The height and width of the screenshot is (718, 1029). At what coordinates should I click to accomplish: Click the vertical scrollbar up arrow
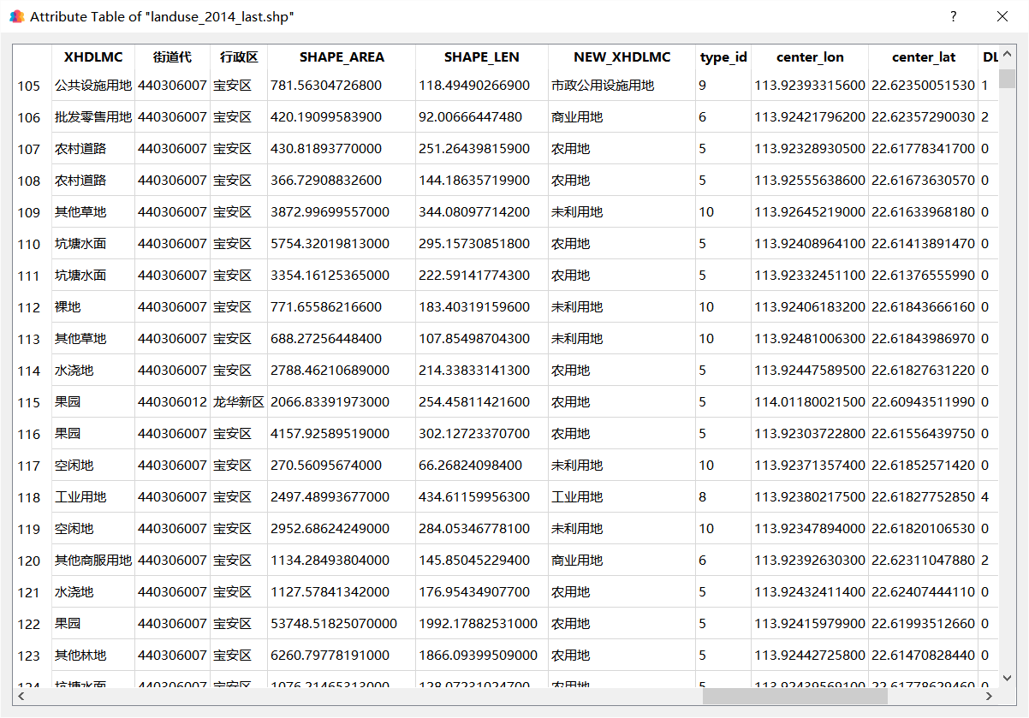click(1007, 53)
